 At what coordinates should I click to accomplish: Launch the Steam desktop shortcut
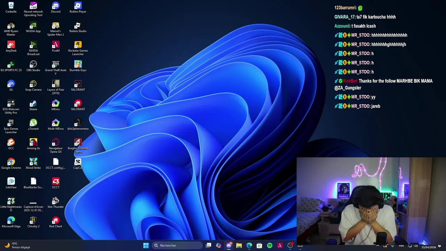(x=33, y=105)
